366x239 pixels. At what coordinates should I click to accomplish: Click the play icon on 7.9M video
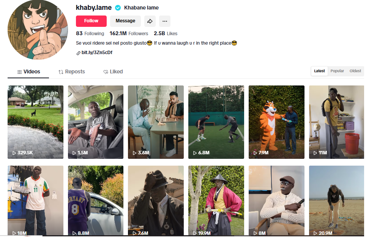256,153
